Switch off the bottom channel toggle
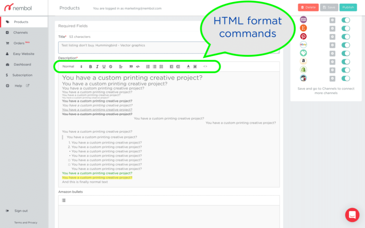This screenshot has width=365, height=228. (346, 78)
